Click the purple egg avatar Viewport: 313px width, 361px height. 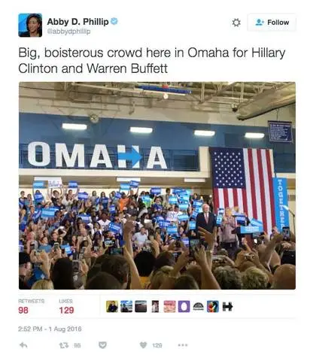(184, 306)
